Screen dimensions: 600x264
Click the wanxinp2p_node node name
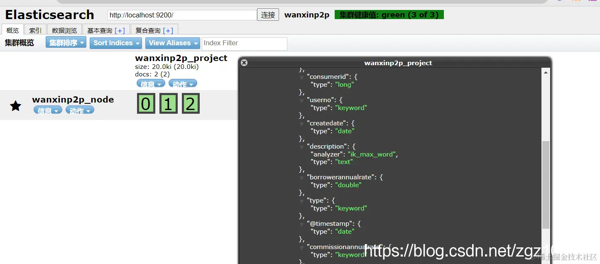tap(73, 100)
